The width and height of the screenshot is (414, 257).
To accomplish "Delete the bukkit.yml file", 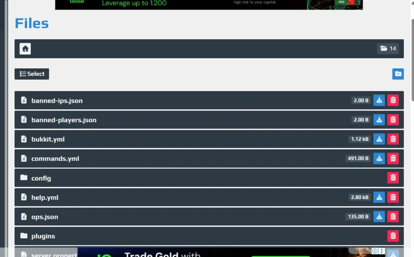I will click(393, 139).
